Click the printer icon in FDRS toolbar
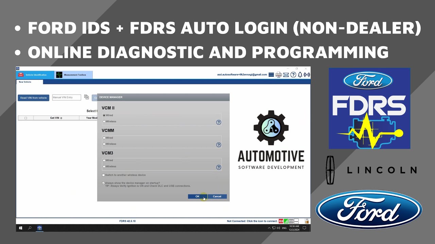 coord(278,75)
